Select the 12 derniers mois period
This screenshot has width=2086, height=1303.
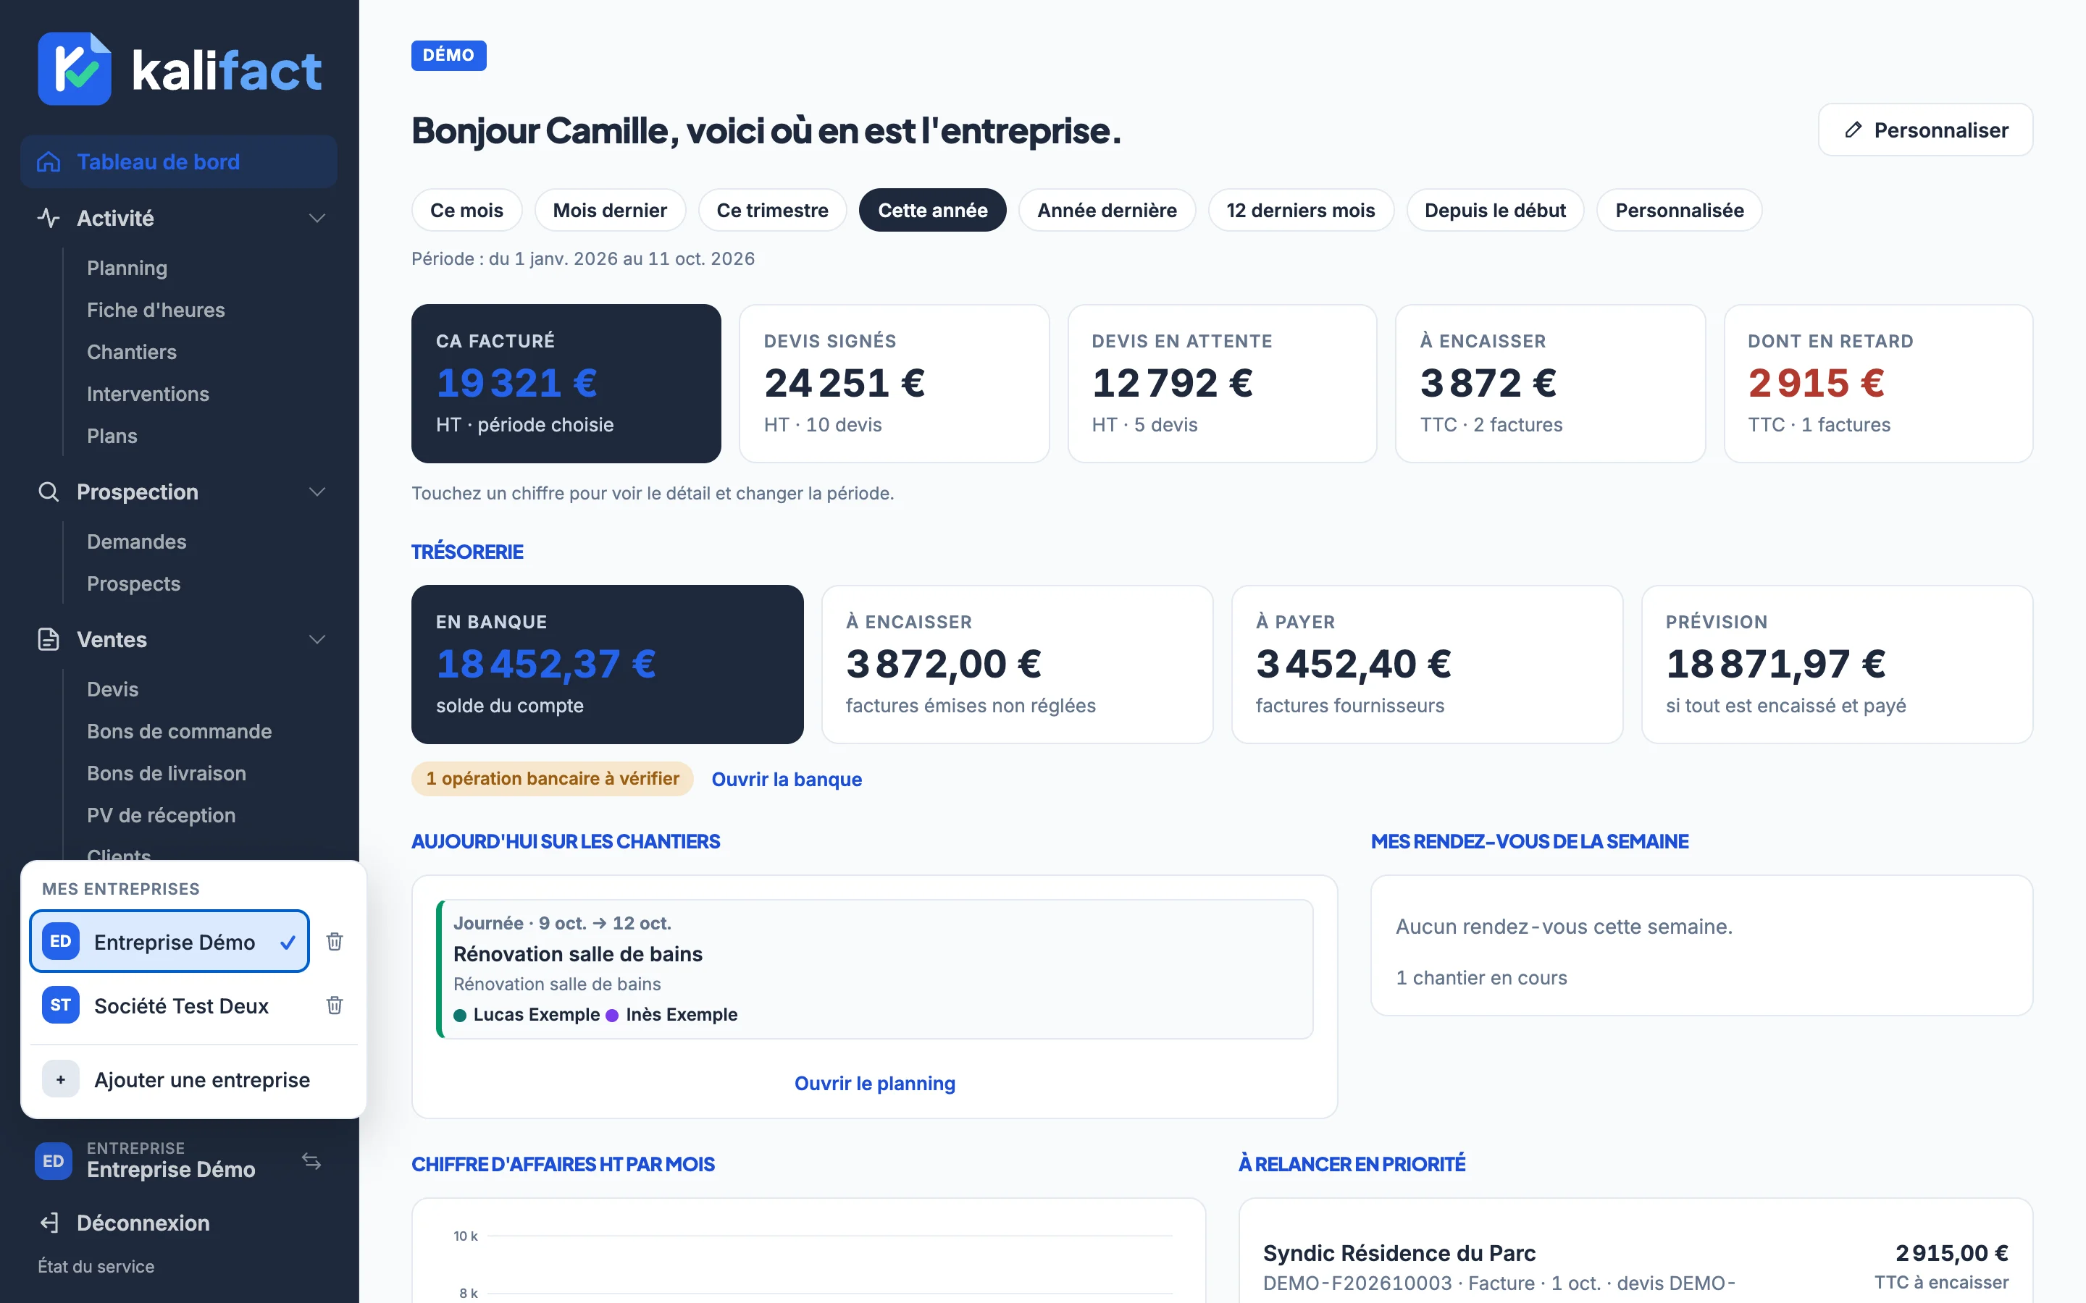coord(1301,210)
